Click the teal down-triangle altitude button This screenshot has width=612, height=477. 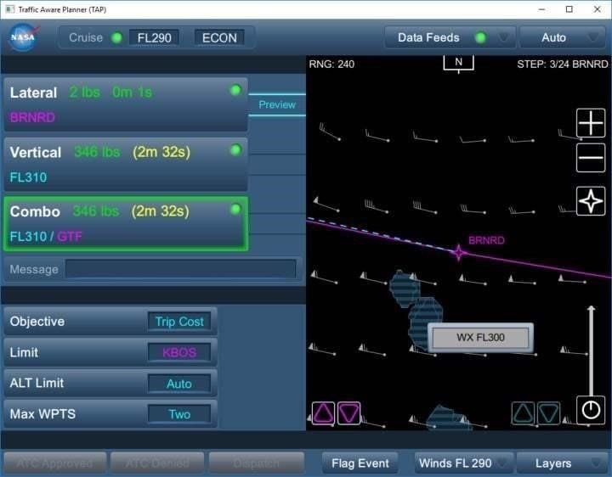click(x=549, y=412)
